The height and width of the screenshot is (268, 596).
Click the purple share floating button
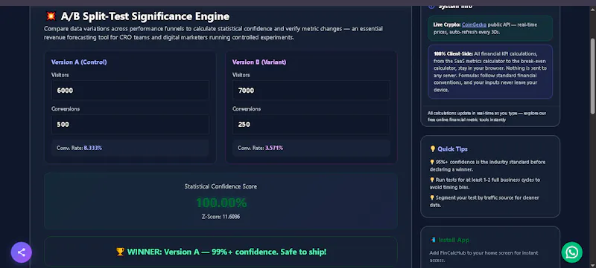pyautogui.click(x=22, y=252)
